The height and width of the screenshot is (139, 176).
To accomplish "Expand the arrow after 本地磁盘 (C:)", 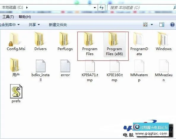I will click(x=27, y=7).
